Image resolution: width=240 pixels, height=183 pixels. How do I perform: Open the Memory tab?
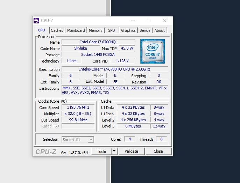tap(96, 30)
